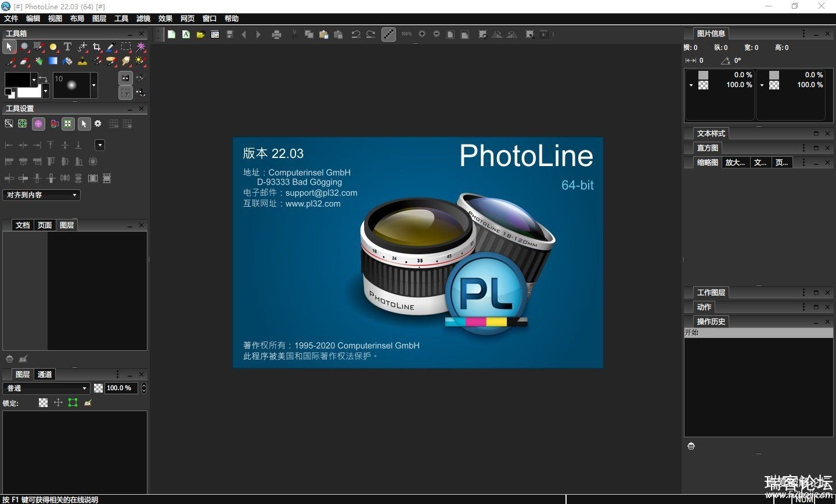Select the Crop tool
This screenshot has width=836, height=504.
96,46
